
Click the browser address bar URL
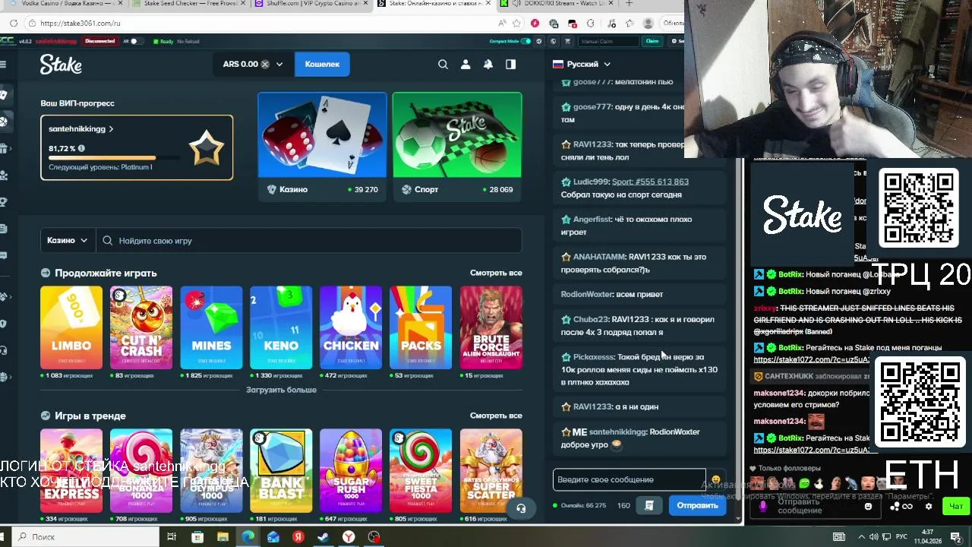point(80,24)
